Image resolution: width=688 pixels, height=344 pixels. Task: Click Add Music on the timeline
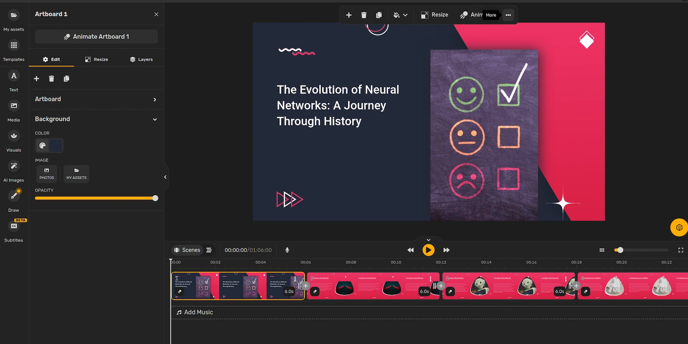point(194,312)
